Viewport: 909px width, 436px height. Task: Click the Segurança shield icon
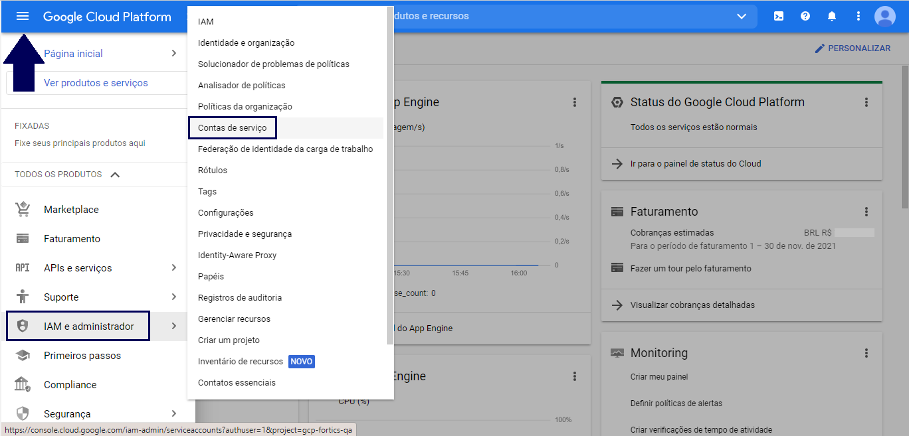pyautogui.click(x=23, y=414)
